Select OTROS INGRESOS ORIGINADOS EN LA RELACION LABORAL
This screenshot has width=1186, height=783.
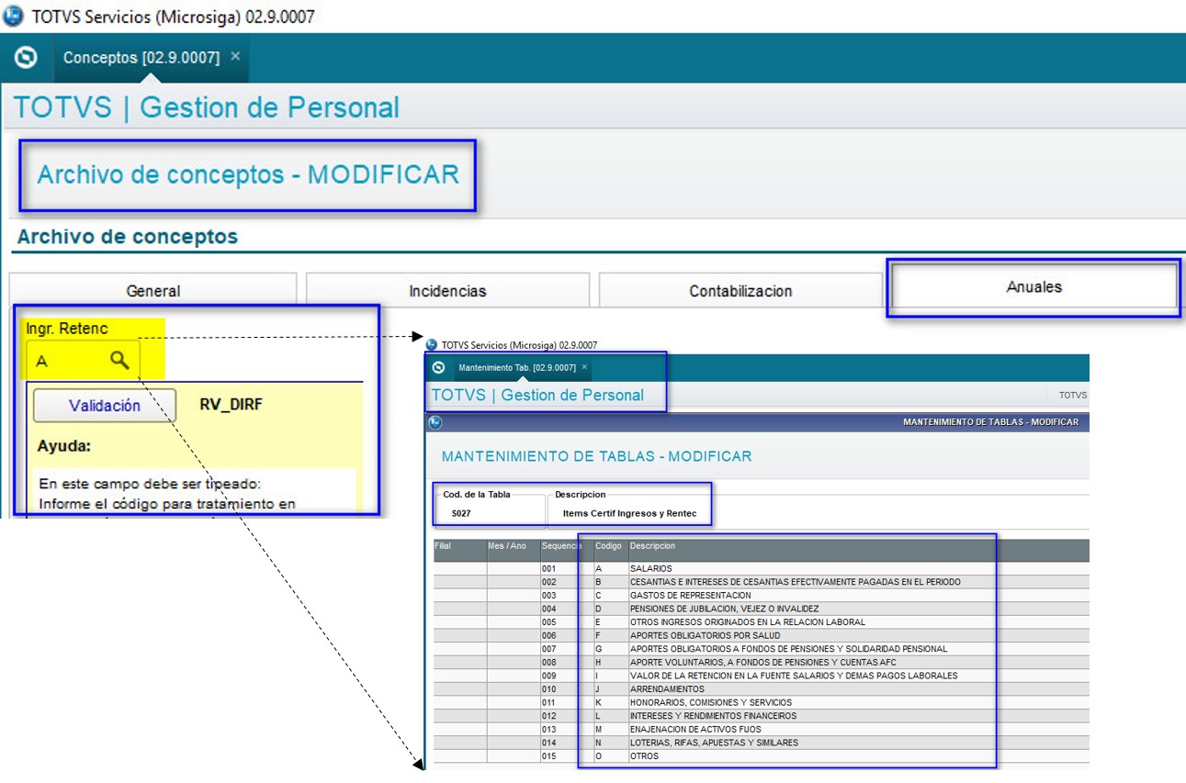point(762,622)
